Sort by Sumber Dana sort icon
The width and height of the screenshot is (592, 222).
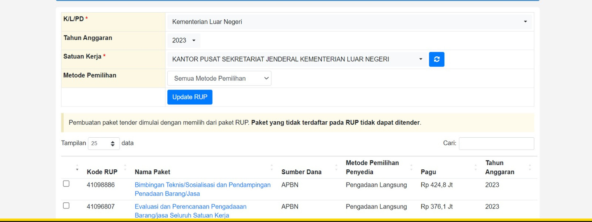[x=336, y=168]
